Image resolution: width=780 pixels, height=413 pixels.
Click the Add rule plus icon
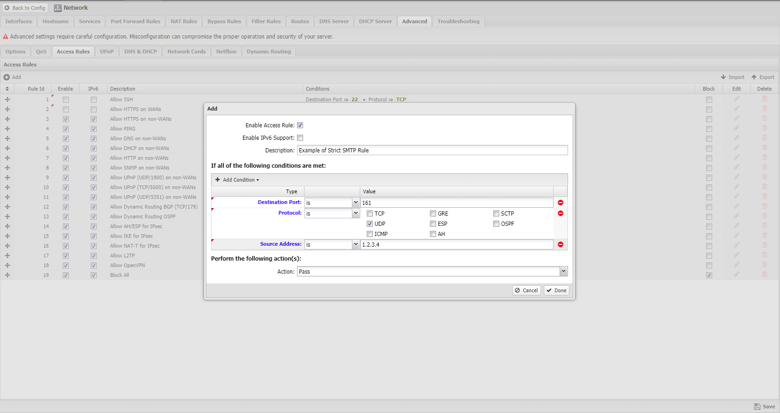point(7,77)
